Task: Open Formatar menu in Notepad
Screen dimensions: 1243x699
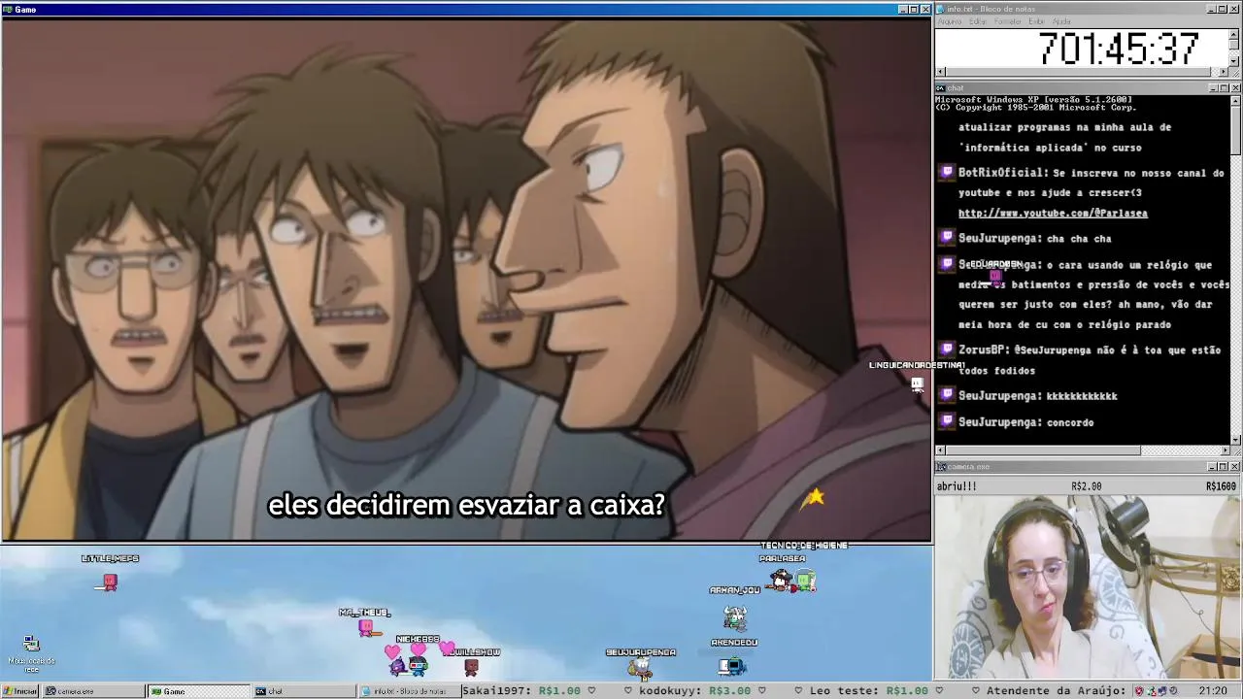Action: coord(1007,21)
